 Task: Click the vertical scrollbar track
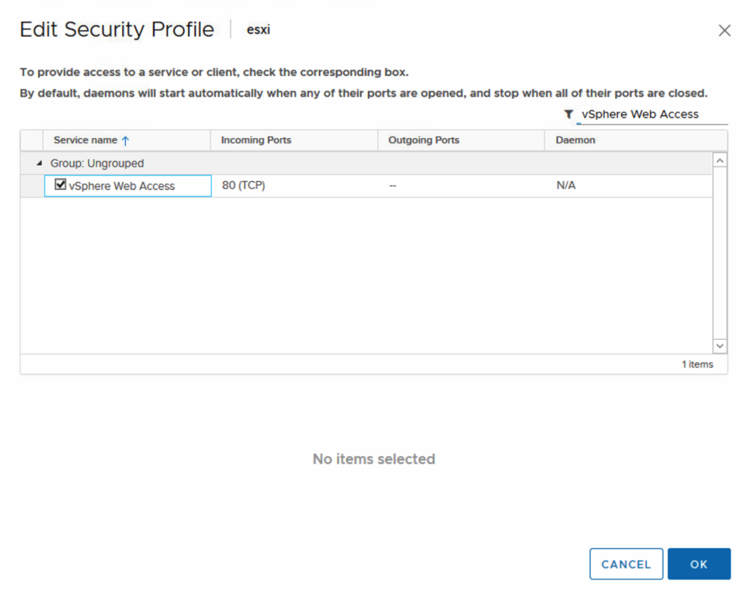point(720,256)
